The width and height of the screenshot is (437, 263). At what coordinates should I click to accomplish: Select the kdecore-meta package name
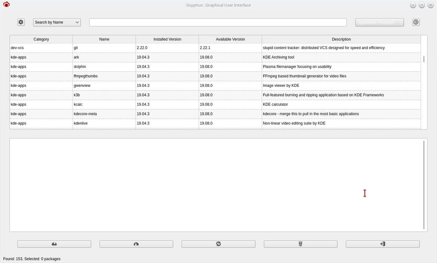point(85,114)
